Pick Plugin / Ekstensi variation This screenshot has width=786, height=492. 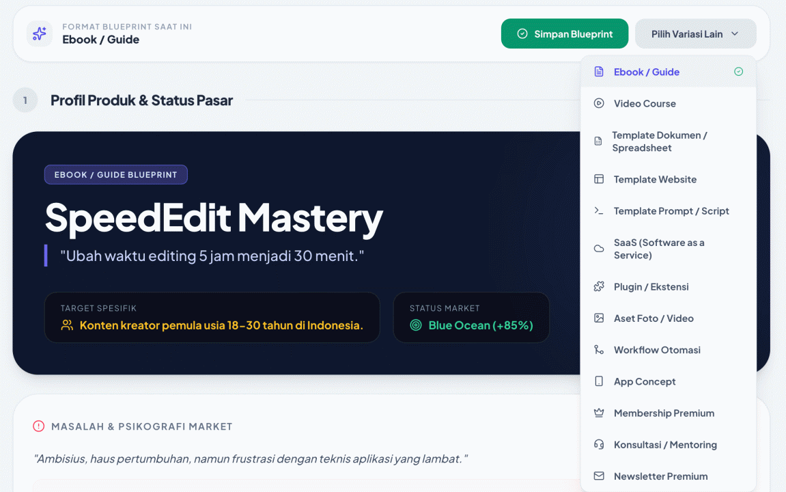click(668, 286)
